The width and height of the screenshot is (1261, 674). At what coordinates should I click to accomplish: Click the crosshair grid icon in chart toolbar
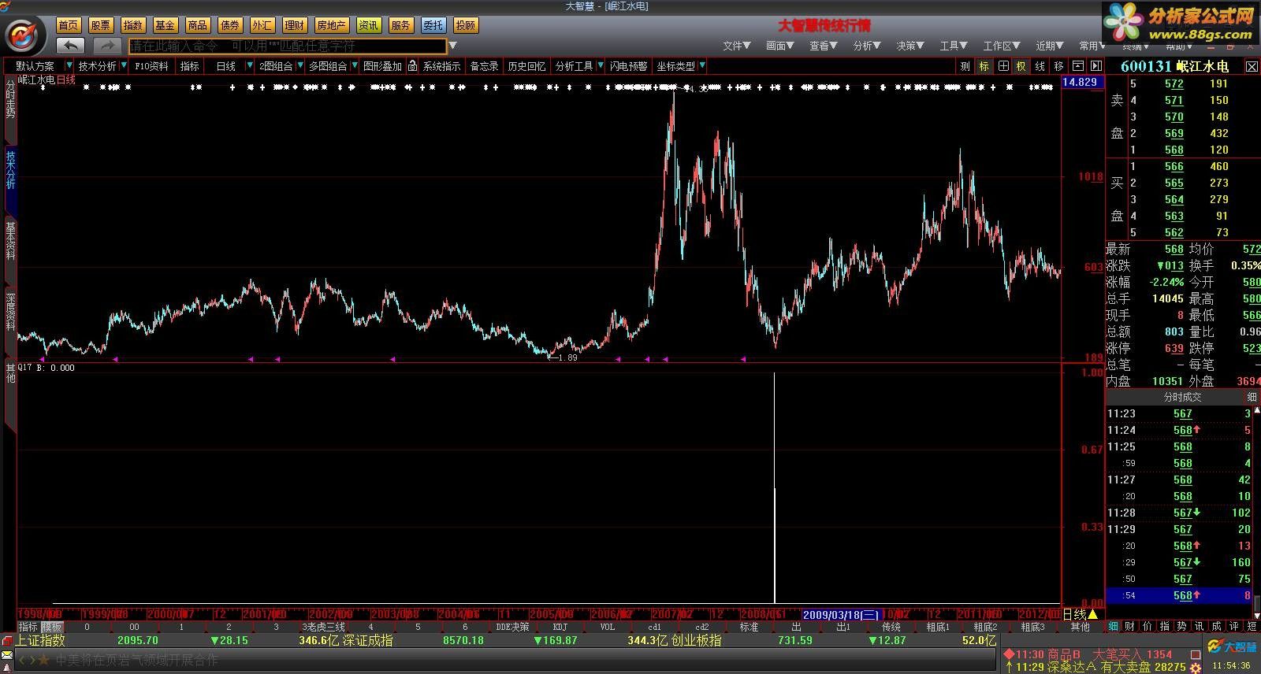coord(1003,66)
